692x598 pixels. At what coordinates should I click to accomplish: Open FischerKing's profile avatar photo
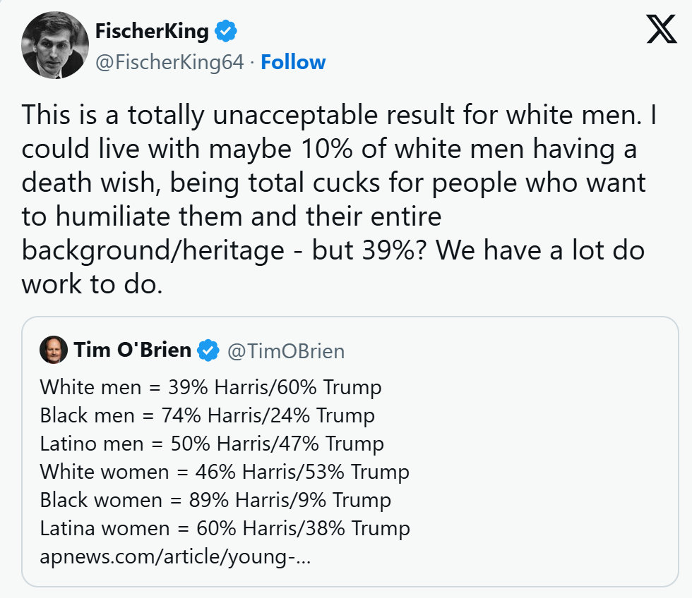(x=55, y=45)
